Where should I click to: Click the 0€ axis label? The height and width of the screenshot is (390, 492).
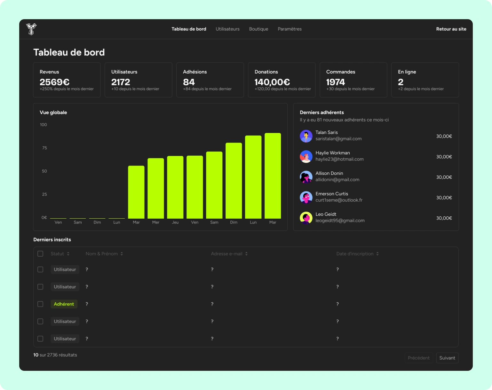pos(44,217)
